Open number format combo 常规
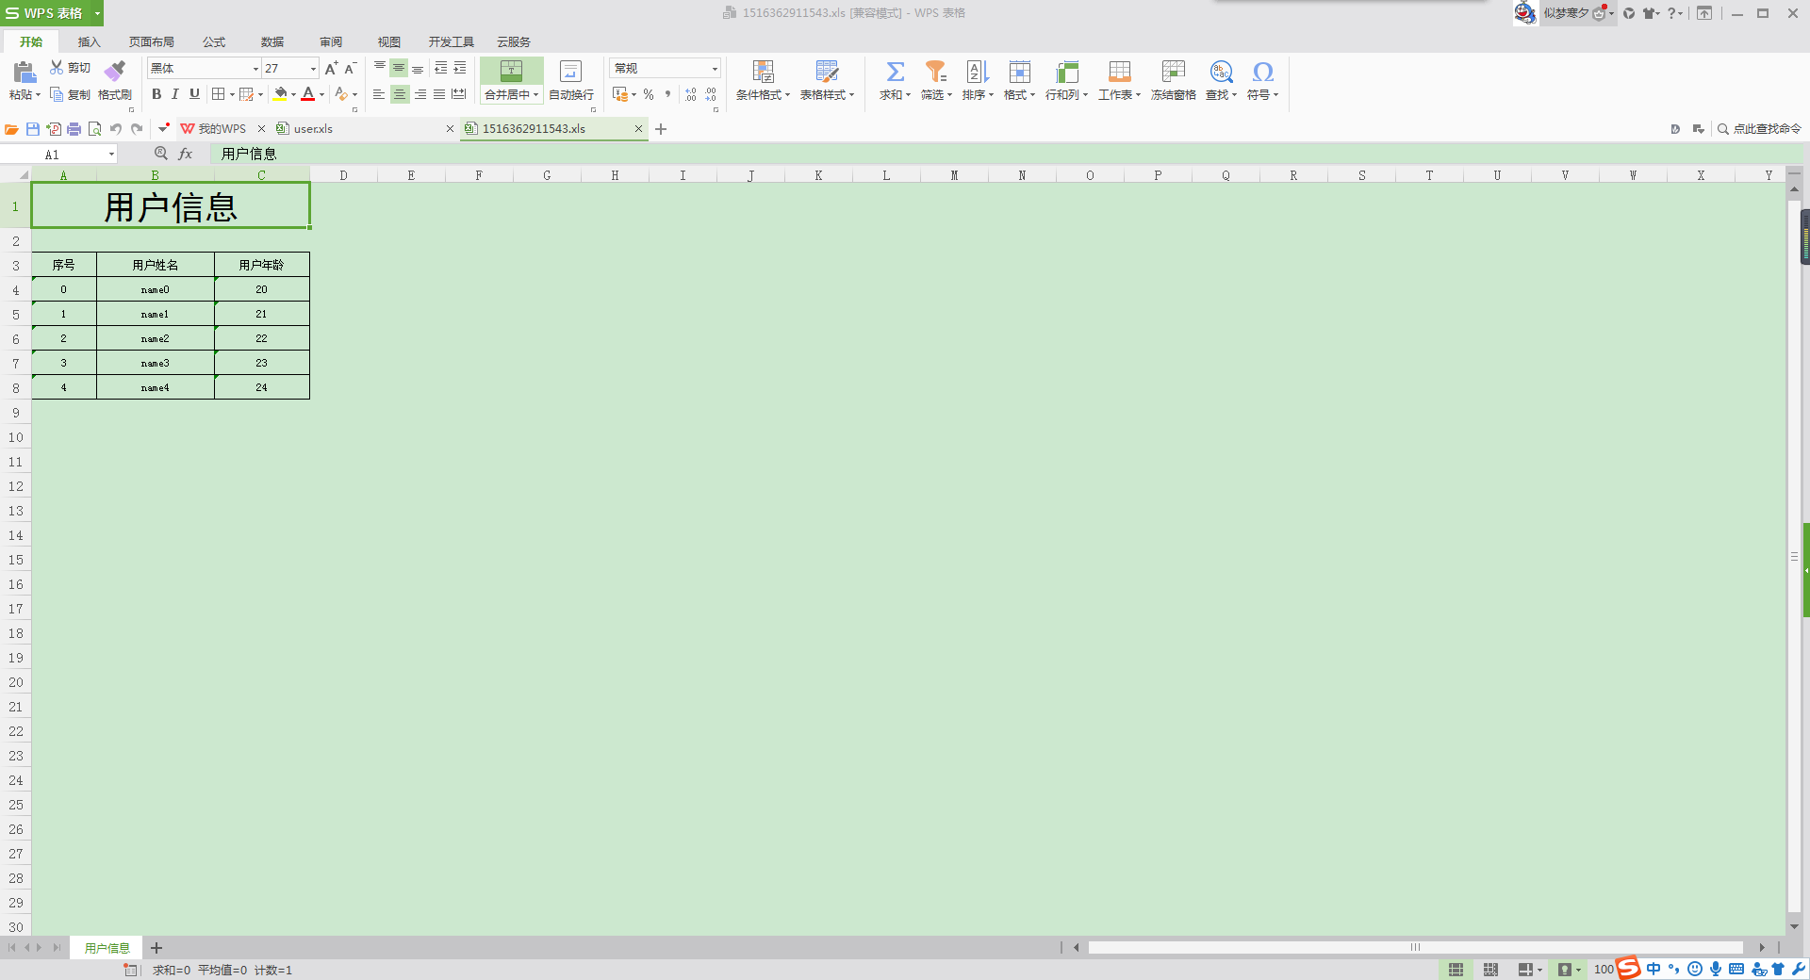Screen dimensions: 1810x980 [665, 68]
